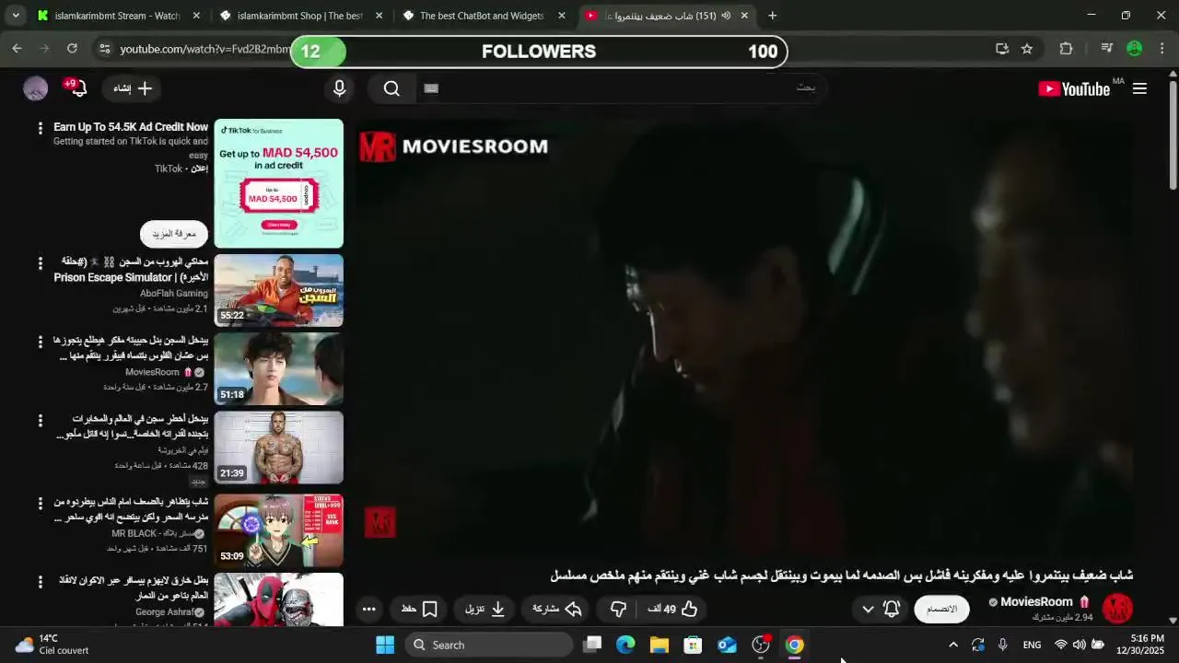The image size is (1179, 663).
Task: Bookmark this page with star icon
Action: click(1027, 49)
